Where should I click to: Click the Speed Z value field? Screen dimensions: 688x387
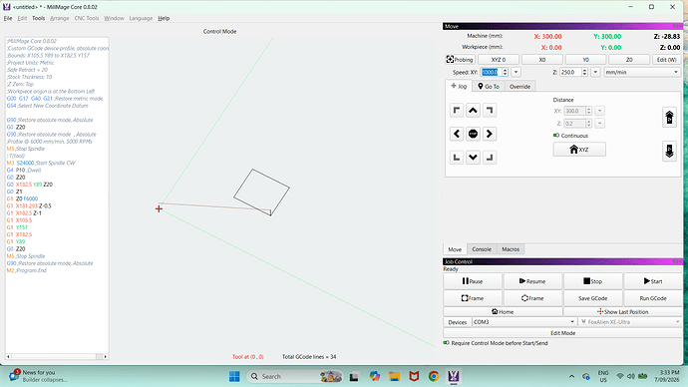click(x=570, y=72)
